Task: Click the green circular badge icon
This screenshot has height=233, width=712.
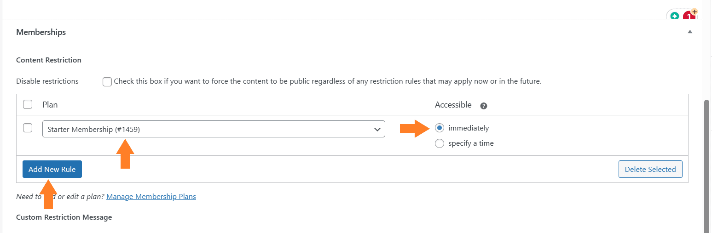Action: pyautogui.click(x=675, y=16)
